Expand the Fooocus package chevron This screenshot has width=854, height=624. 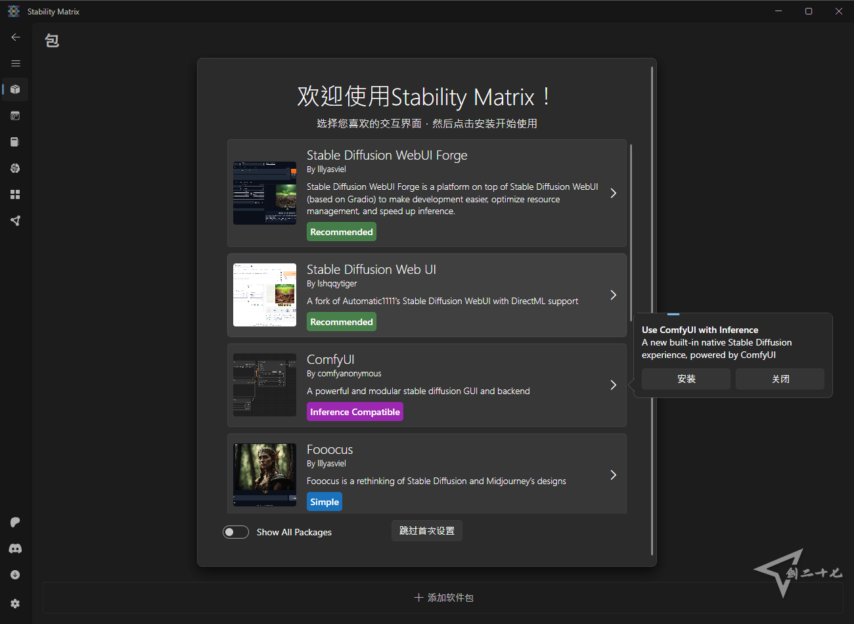click(x=613, y=475)
